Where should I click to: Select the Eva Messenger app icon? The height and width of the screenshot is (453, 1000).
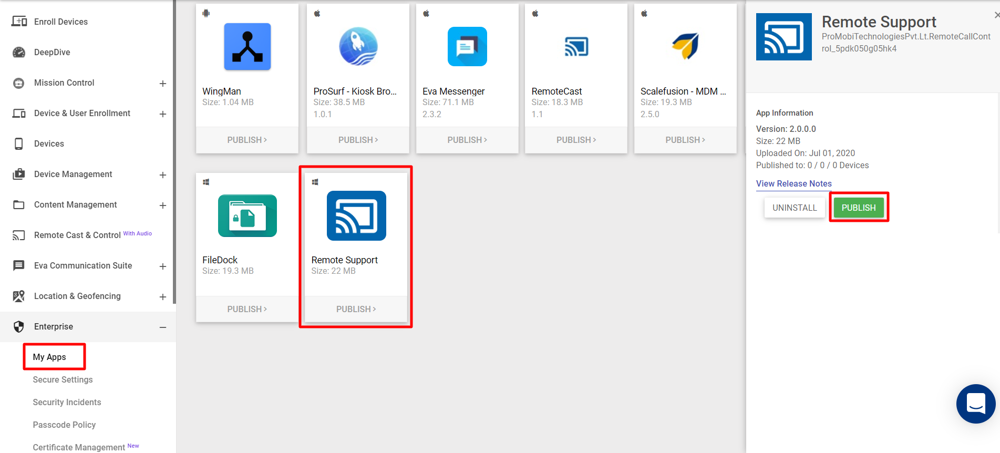point(467,46)
